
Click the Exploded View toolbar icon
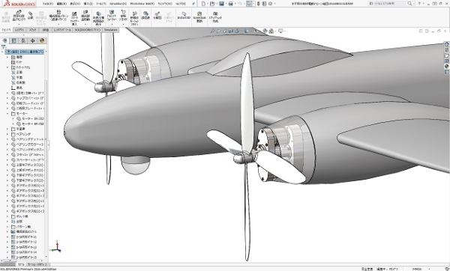(145, 16)
